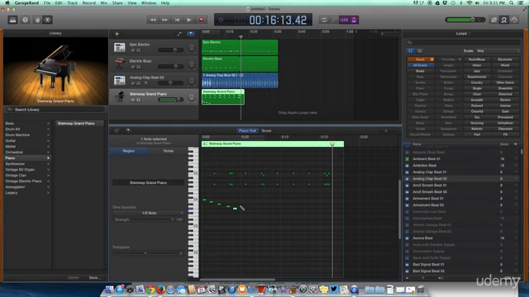Toggle the Smart Controls knob button
Screen dimensions: 529x297
[37, 20]
